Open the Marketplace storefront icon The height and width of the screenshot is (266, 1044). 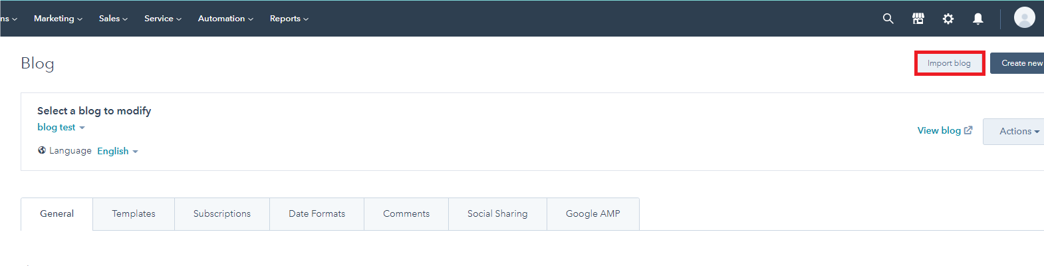(918, 19)
